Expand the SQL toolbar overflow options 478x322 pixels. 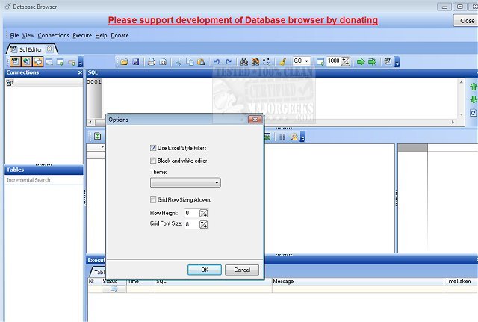(397, 62)
